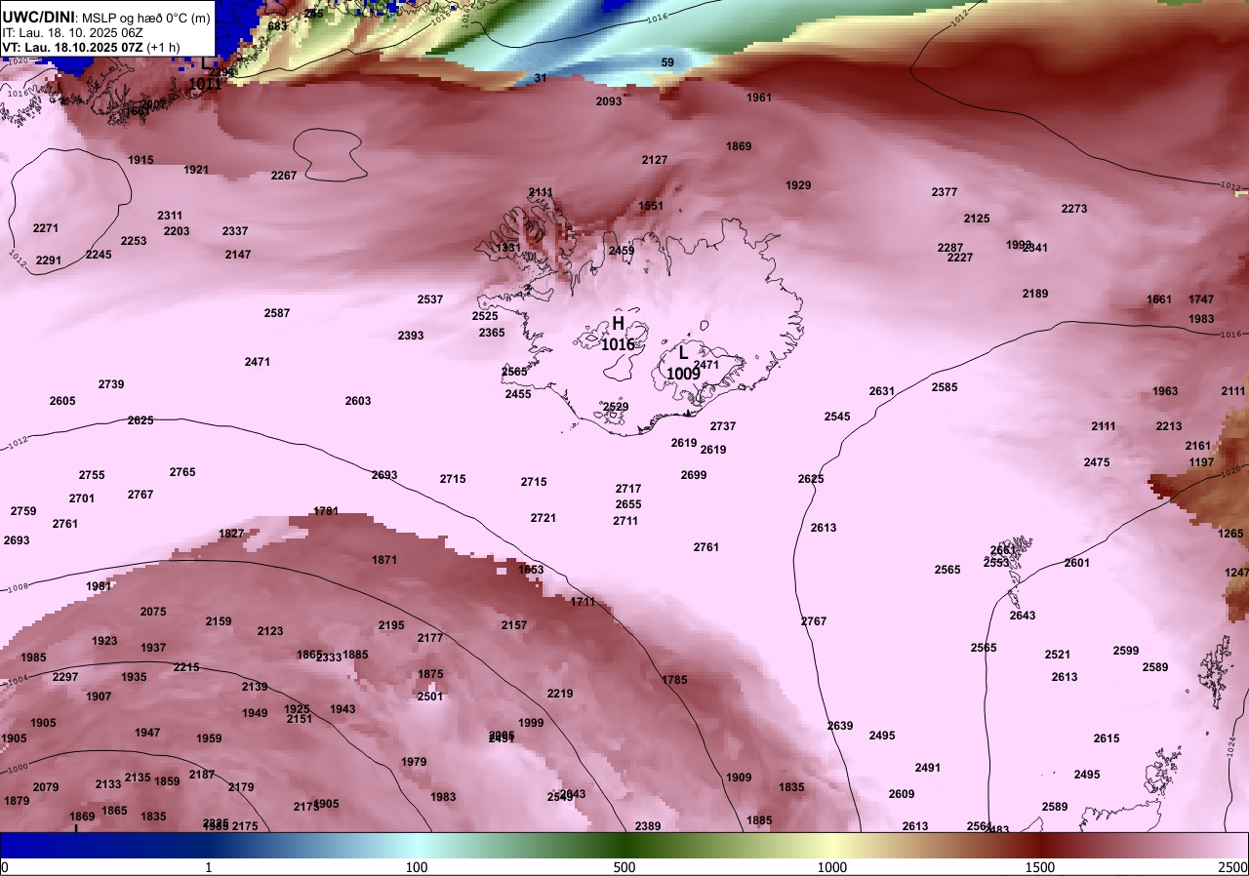The width and height of the screenshot is (1249, 876).
Task: Click the 2459 value in north Iceland
Action: 622,251
